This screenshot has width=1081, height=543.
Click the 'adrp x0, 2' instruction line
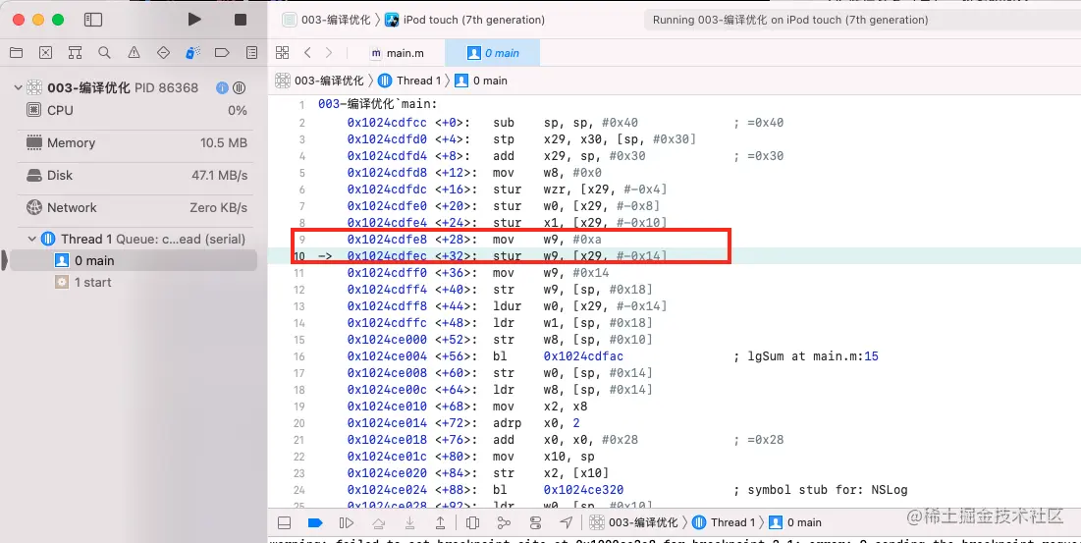[x=537, y=423]
